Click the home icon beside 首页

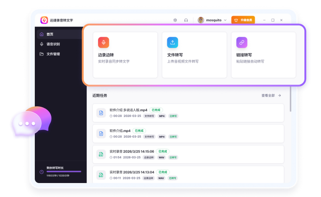point(41,34)
